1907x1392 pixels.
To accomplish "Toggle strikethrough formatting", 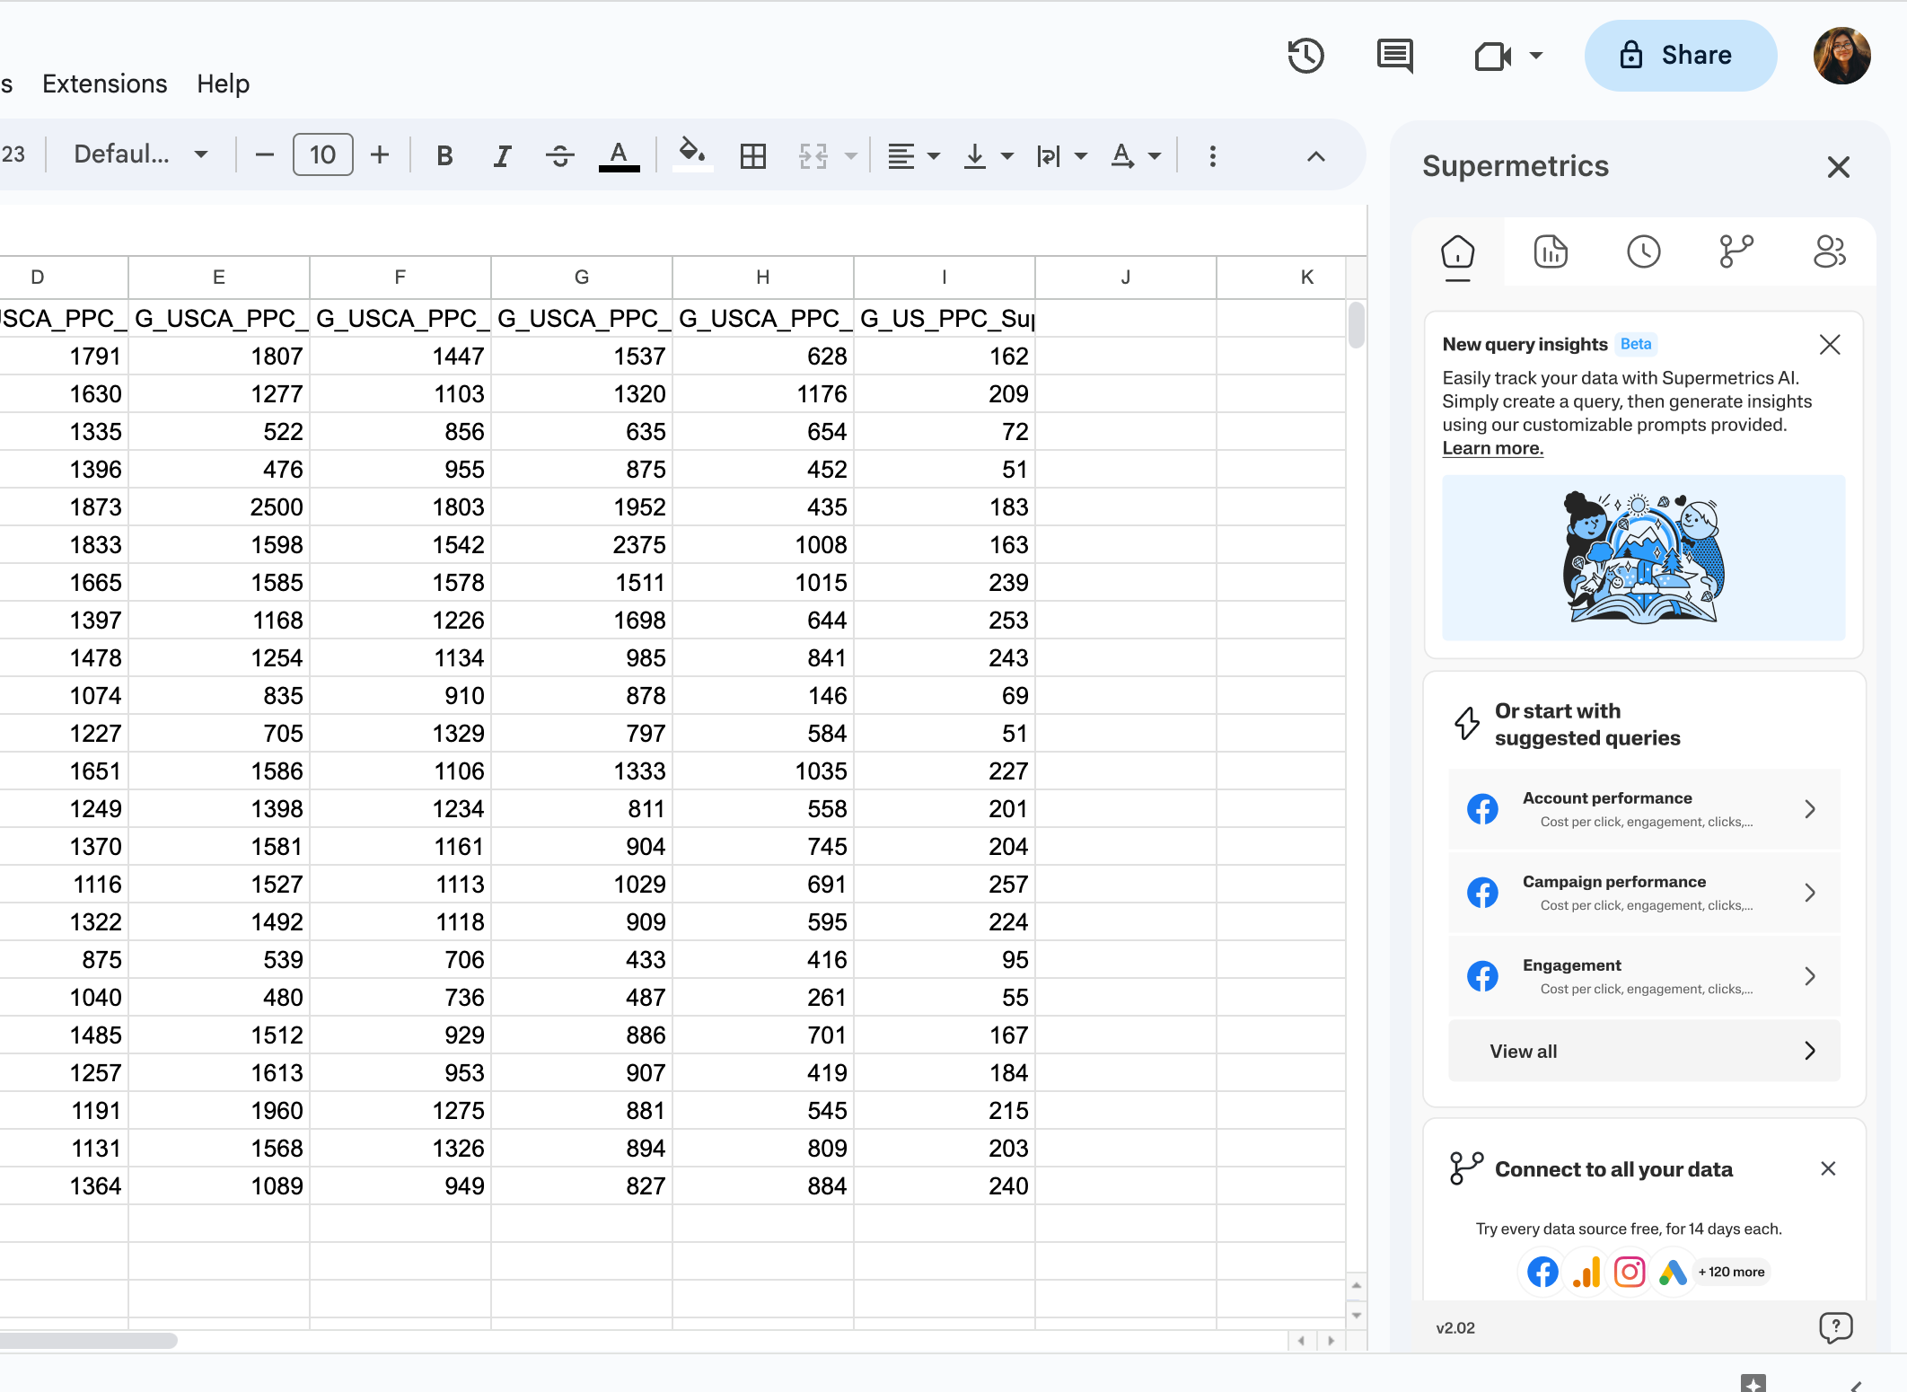I will pyautogui.click(x=559, y=156).
